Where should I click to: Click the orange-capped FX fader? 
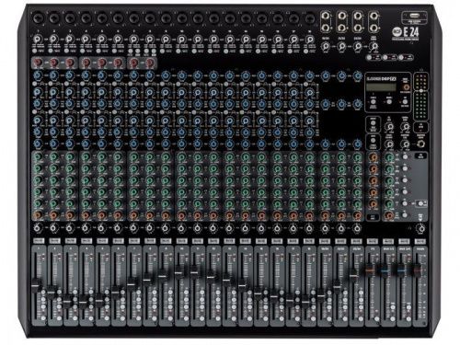coord(370,270)
